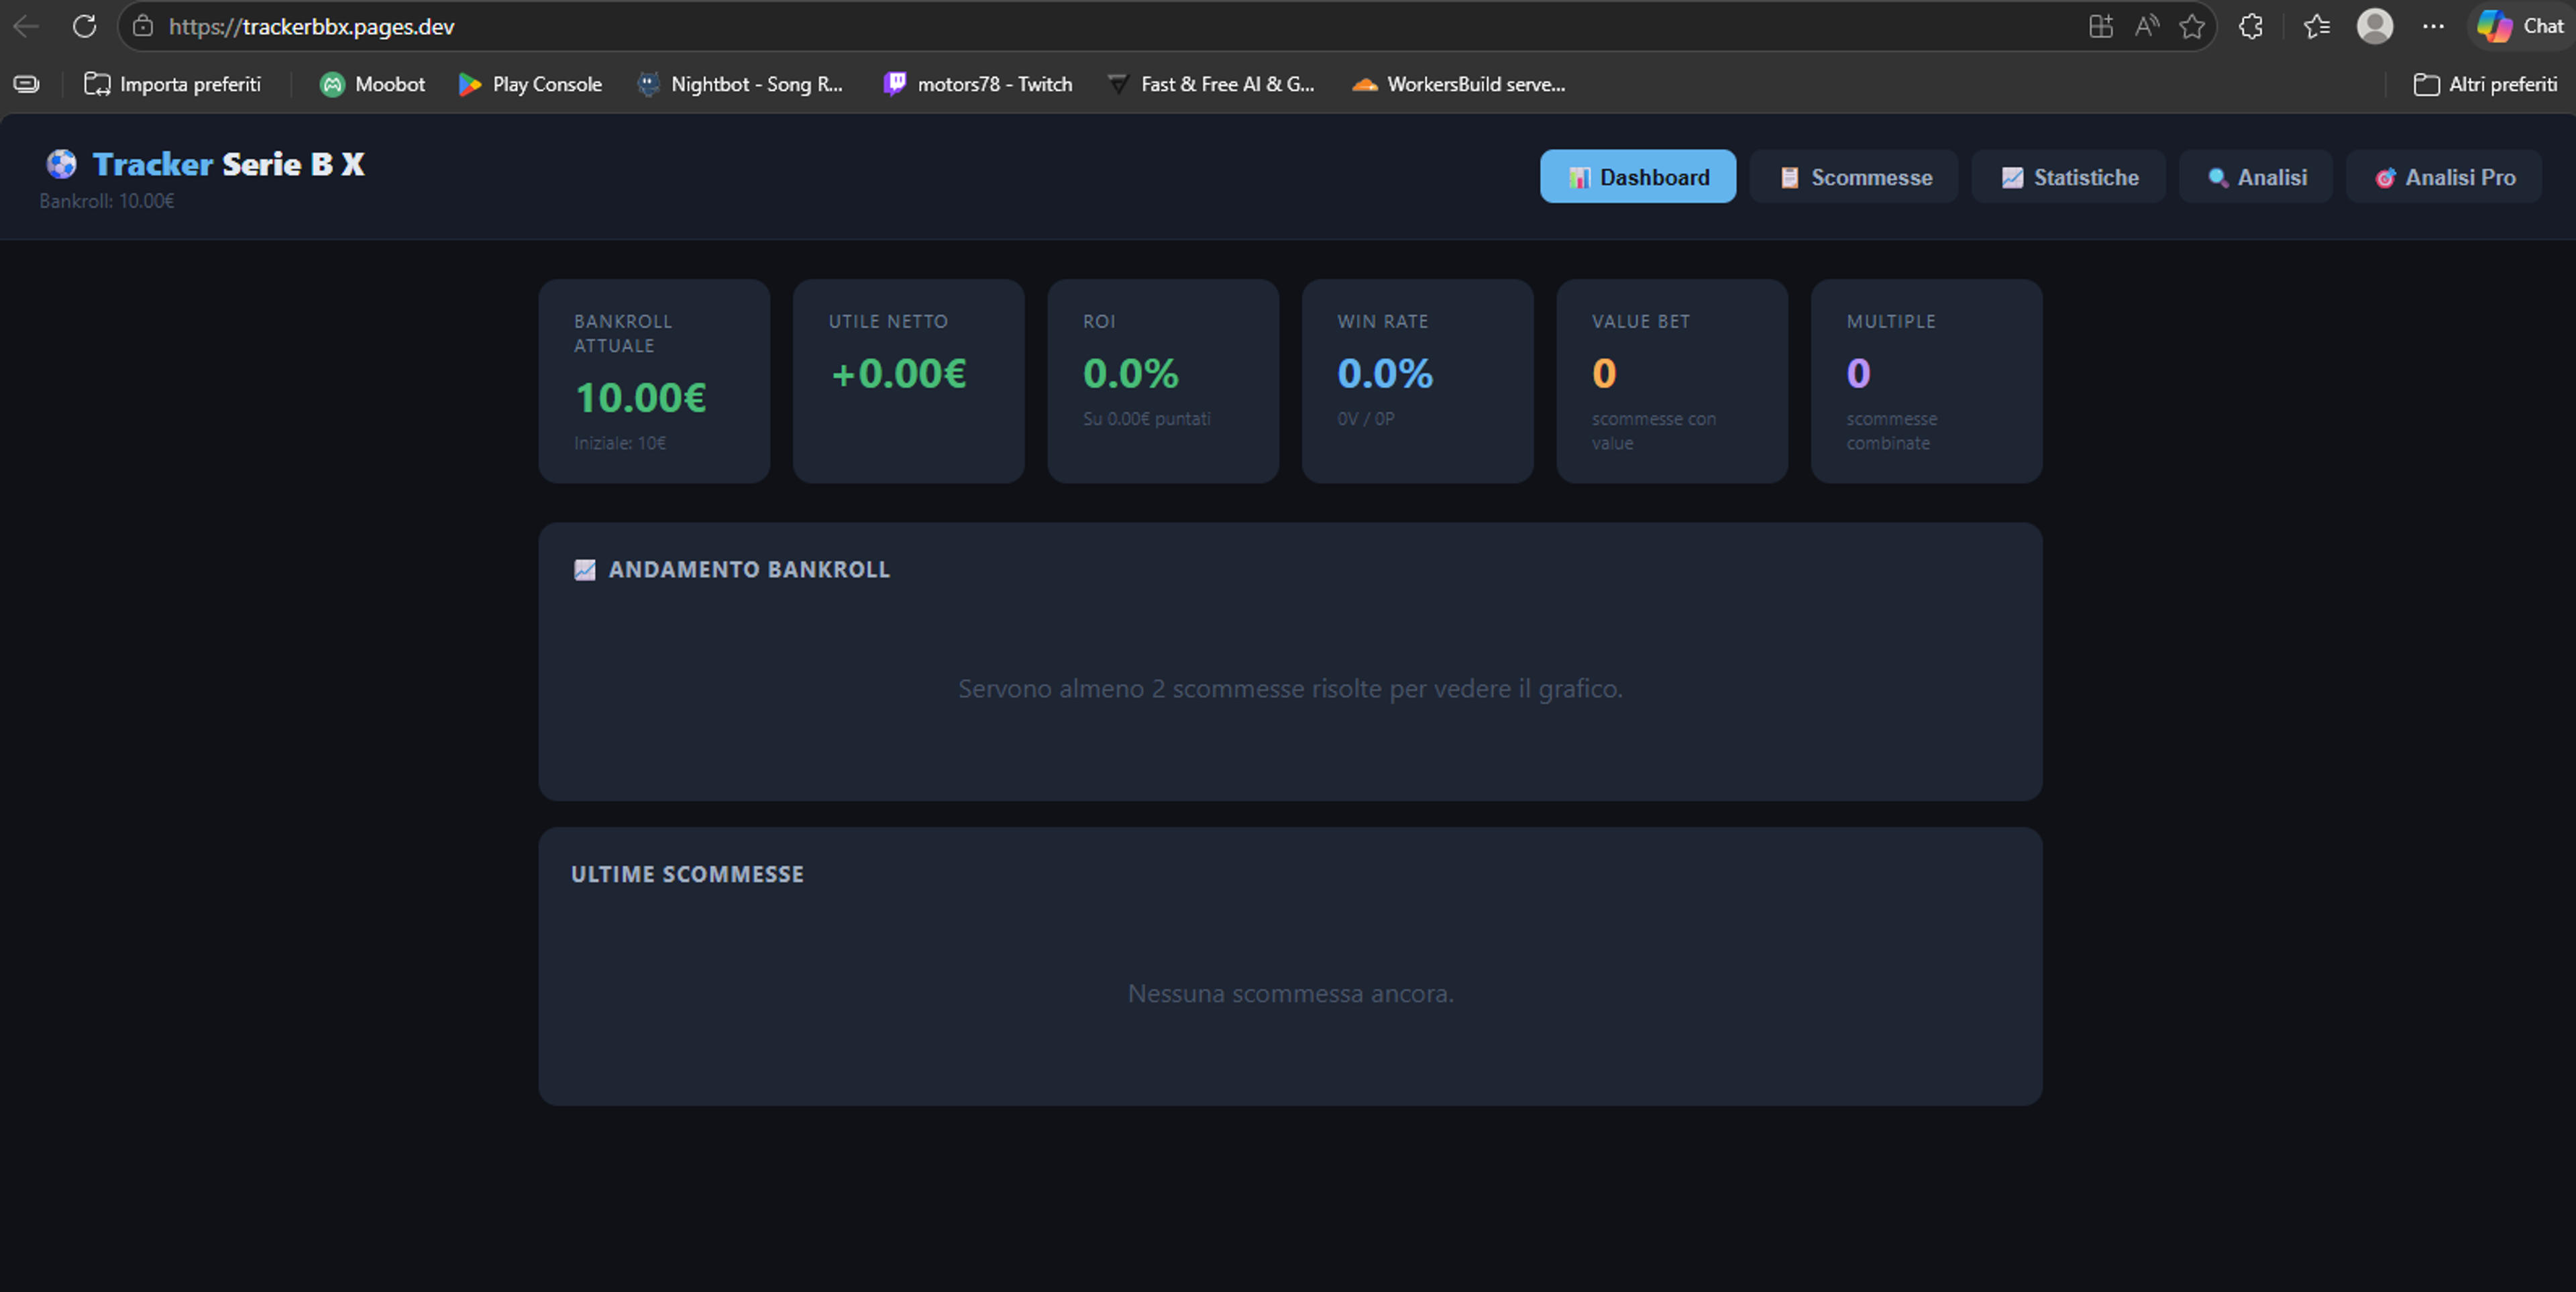Reload the page with the refresh icon
Image resolution: width=2576 pixels, height=1292 pixels.
coord(85,26)
